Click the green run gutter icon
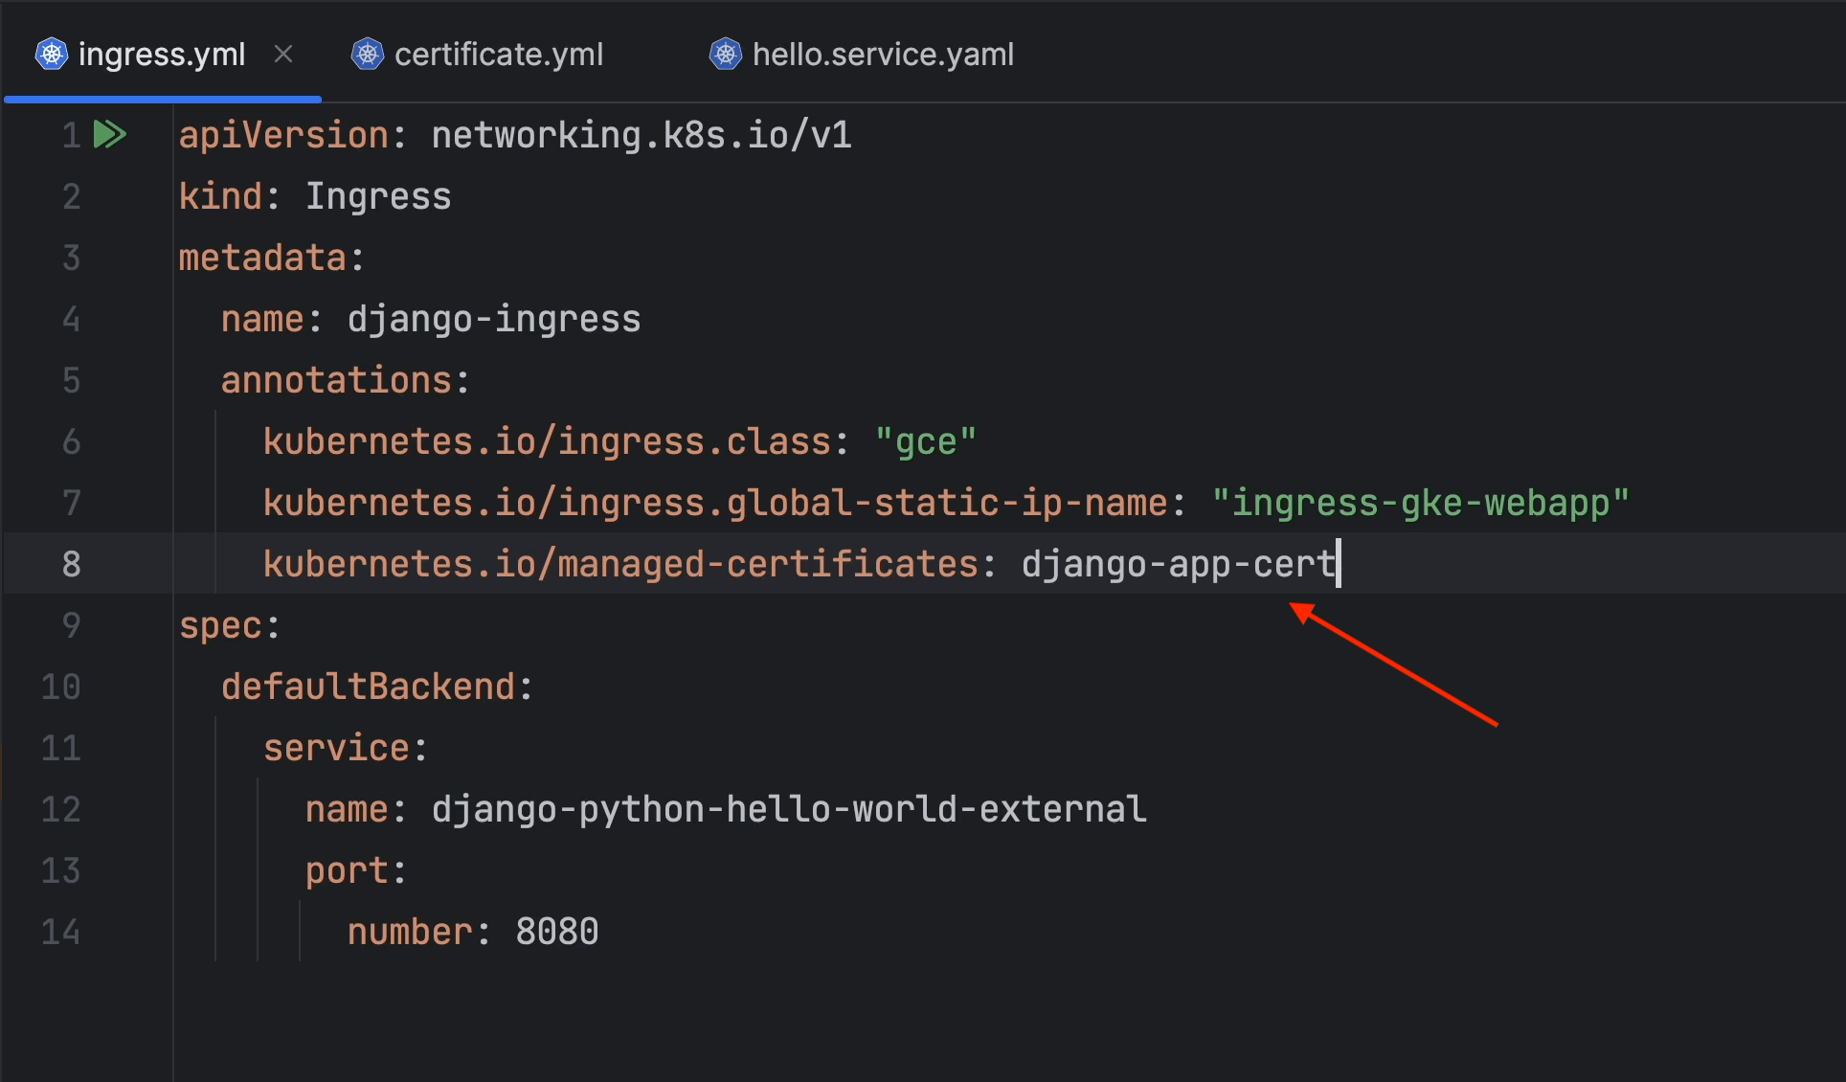This screenshot has width=1846, height=1082. [x=110, y=134]
